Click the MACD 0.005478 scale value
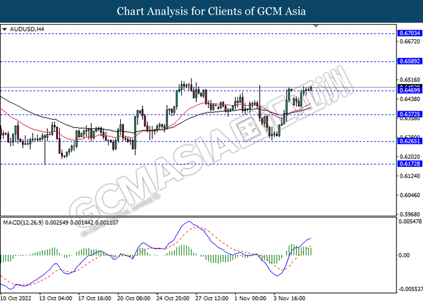This screenshot has height=302, width=423. pos(410,222)
